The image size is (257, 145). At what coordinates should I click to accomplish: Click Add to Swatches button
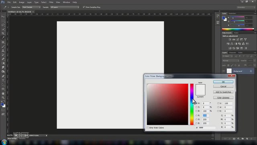click(223, 92)
